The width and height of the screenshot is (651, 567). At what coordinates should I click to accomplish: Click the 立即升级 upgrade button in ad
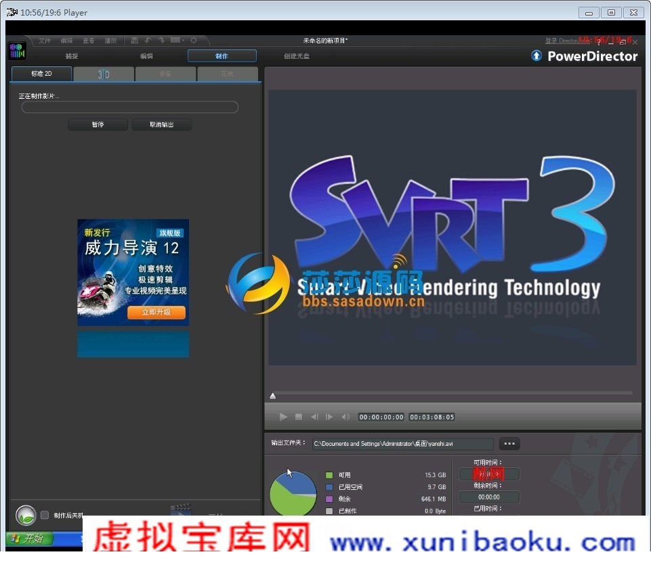156,313
